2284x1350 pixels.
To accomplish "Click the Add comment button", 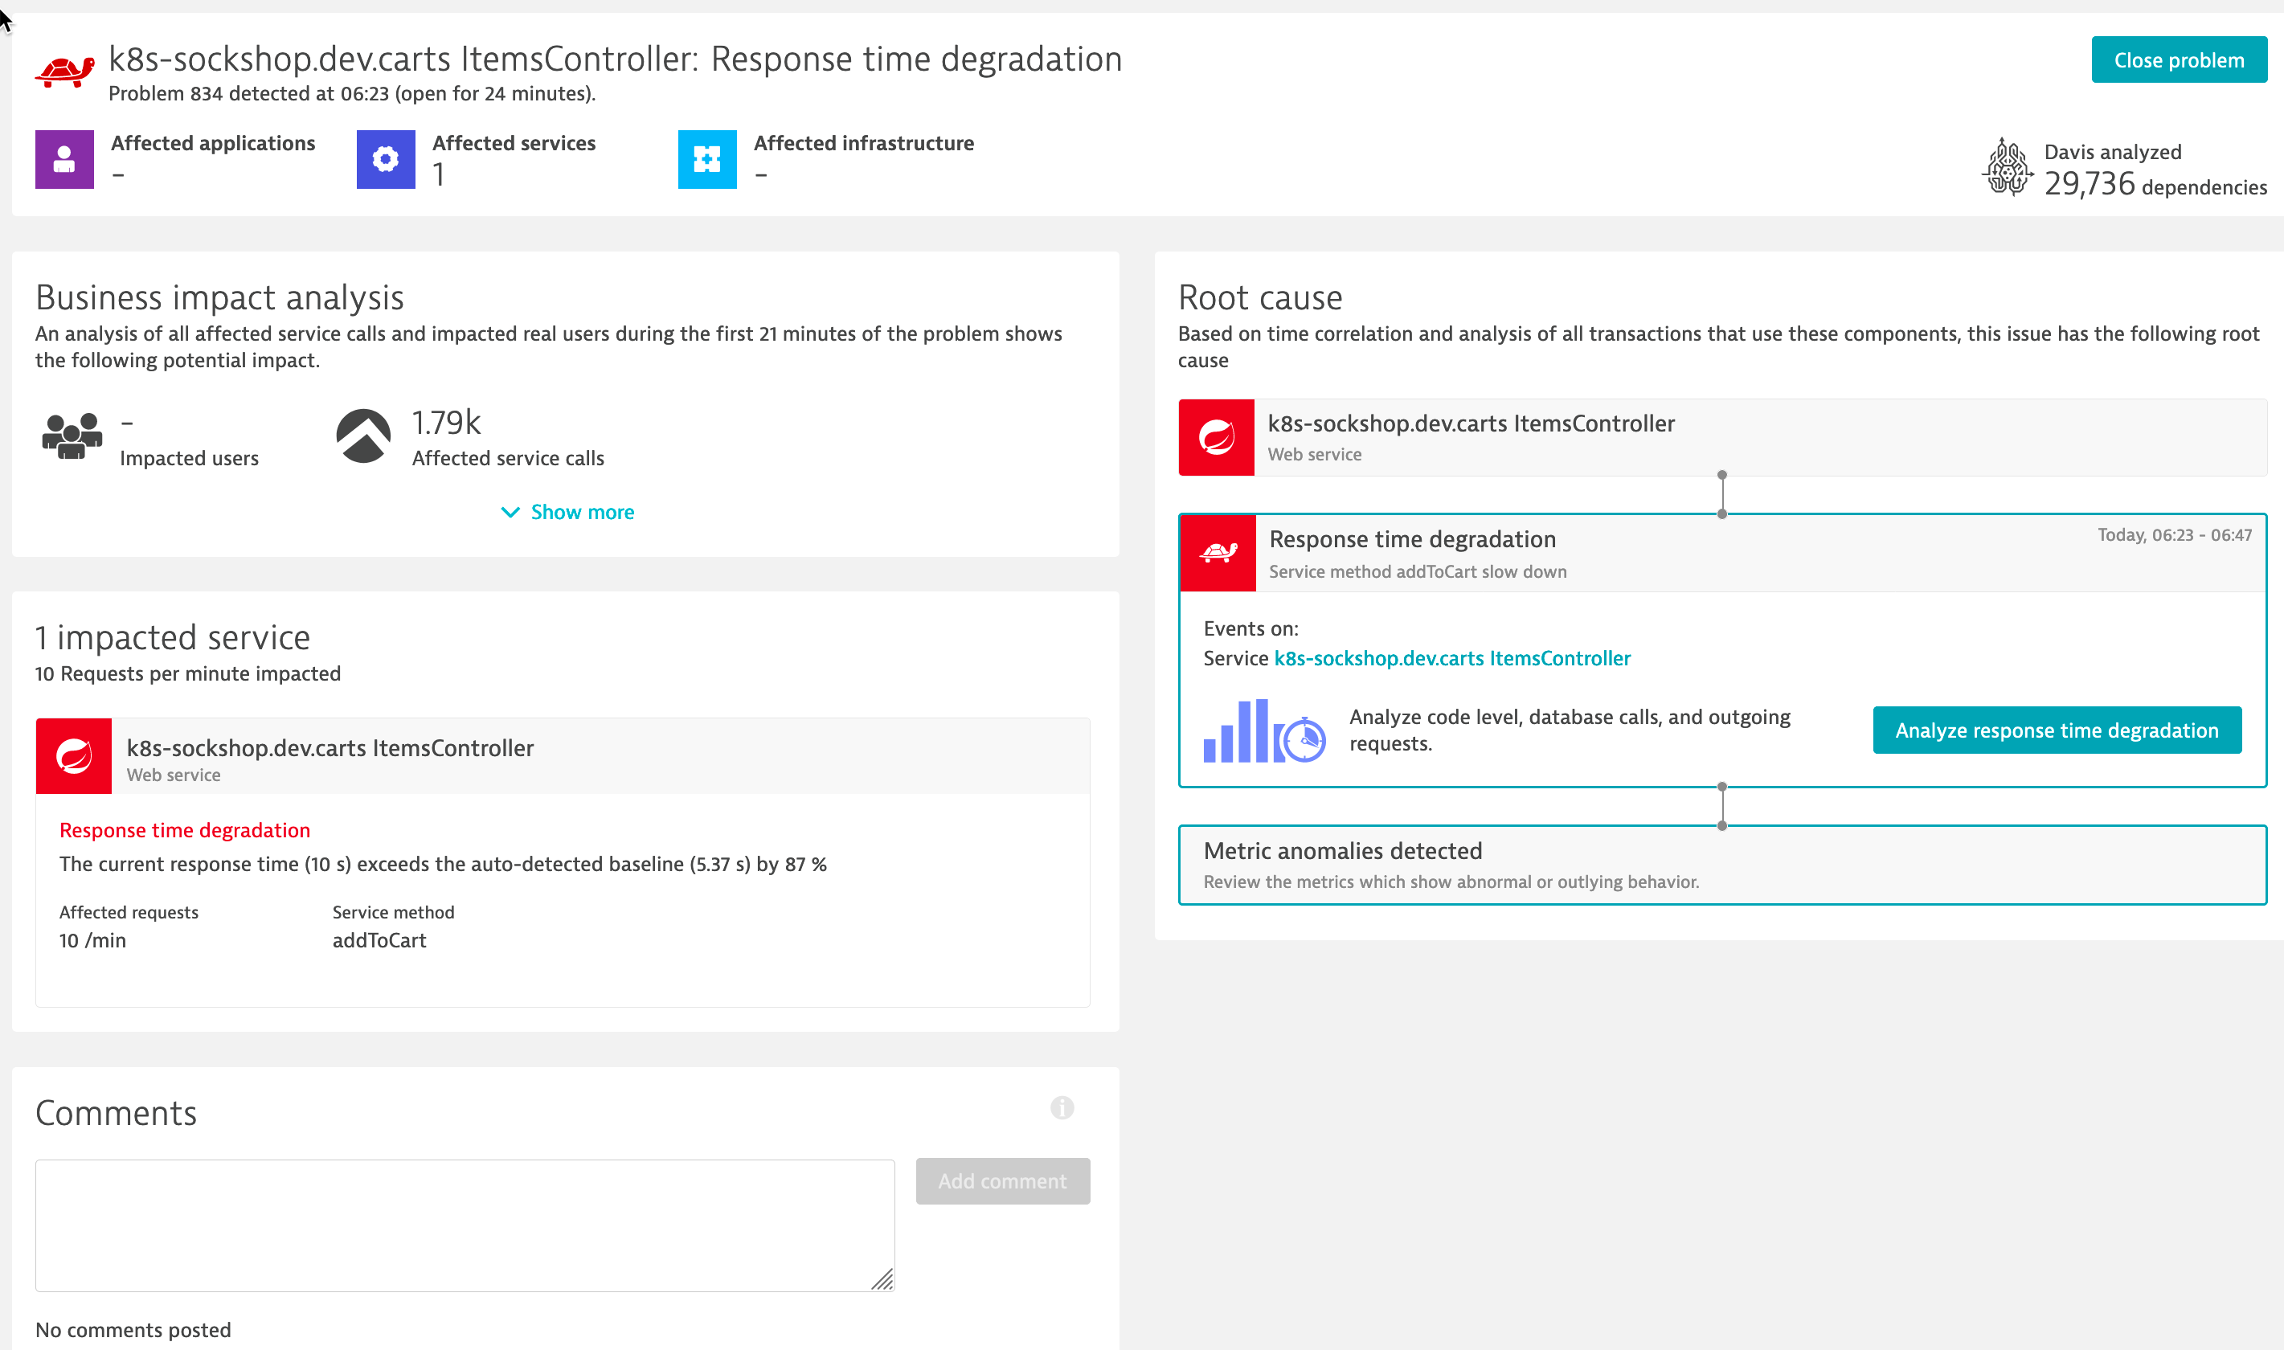I will [x=1002, y=1180].
